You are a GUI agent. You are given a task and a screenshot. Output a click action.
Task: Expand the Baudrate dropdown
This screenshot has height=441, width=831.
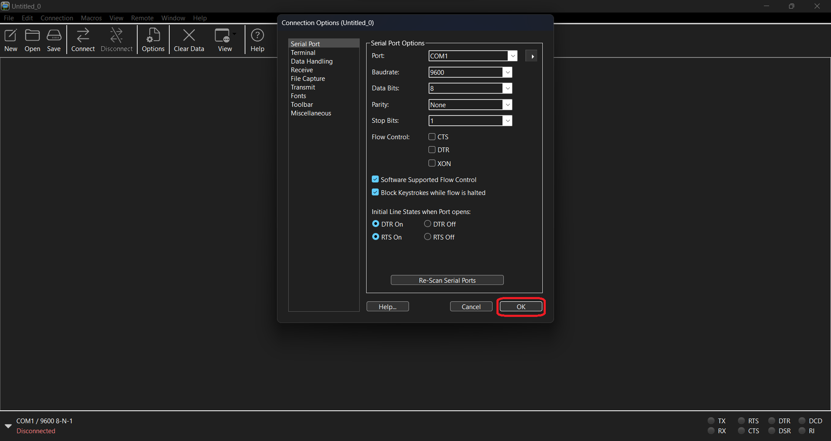tap(507, 72)
